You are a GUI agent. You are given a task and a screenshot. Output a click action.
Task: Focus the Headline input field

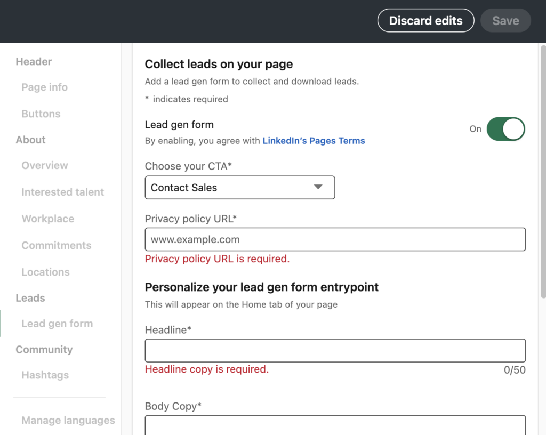pyautogui.click(x=335, y=350)
